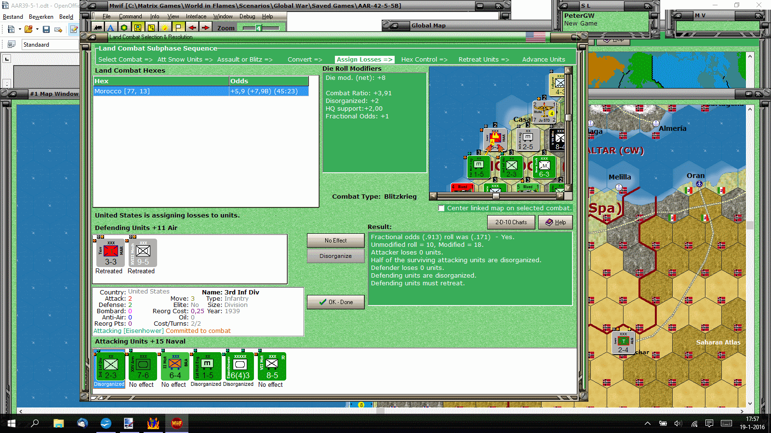
Task: Open the OpenOffice Bestand menu
Action: click(13, 17)
